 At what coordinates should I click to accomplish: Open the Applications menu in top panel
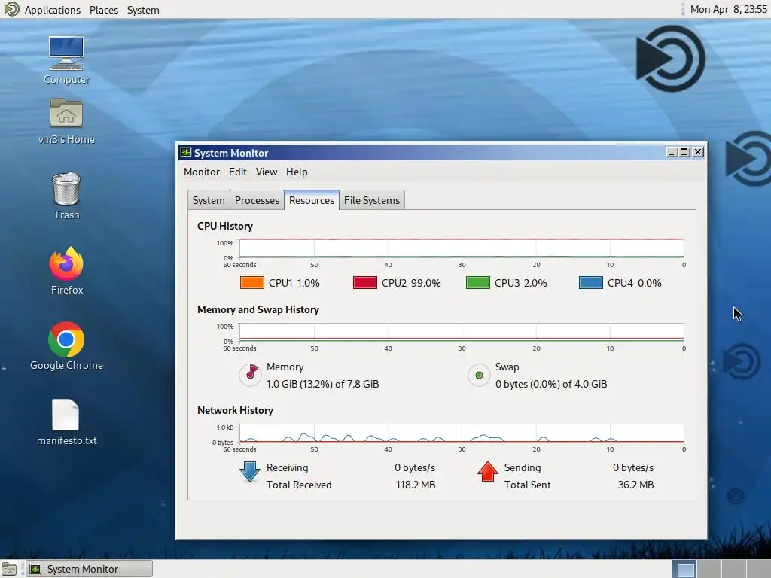pos(52,10)
